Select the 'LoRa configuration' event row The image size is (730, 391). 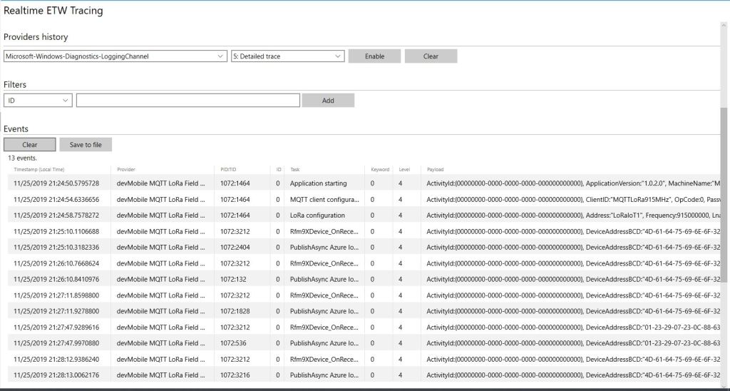click(x=317, y=215)
